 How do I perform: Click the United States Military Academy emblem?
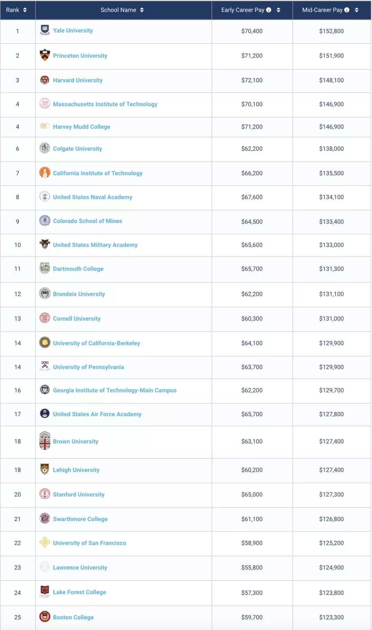pos(45,244)
